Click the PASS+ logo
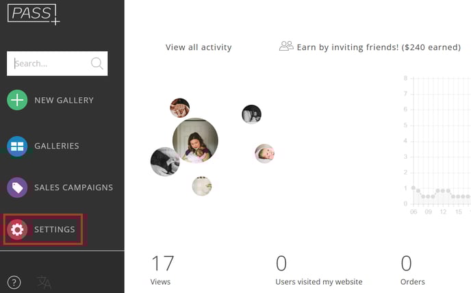471x293 pixels. (34, 14)
